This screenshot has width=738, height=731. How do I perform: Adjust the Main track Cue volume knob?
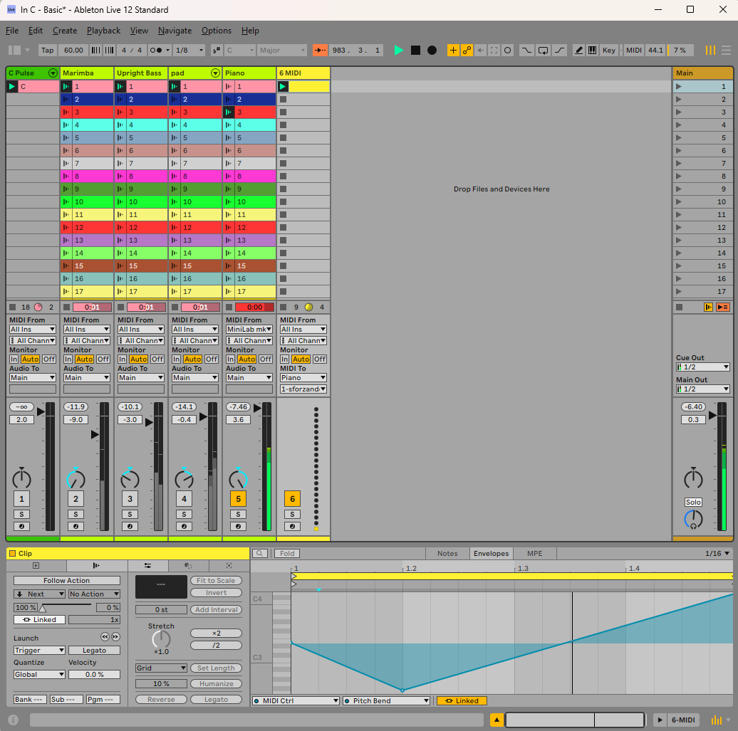point(693,520)
